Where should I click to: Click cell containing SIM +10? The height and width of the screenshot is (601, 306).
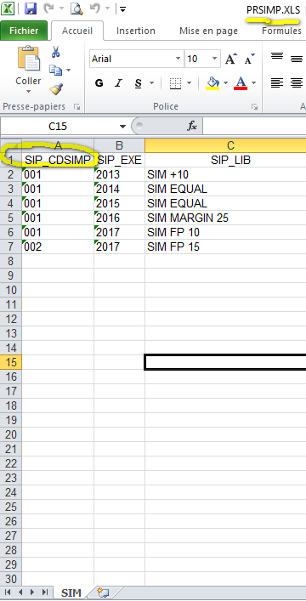tap(225, 174)
